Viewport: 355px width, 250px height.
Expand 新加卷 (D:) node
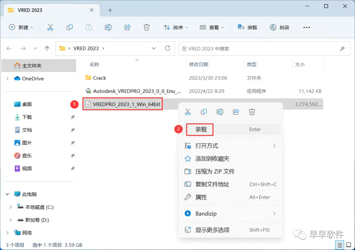coord(11,220)
